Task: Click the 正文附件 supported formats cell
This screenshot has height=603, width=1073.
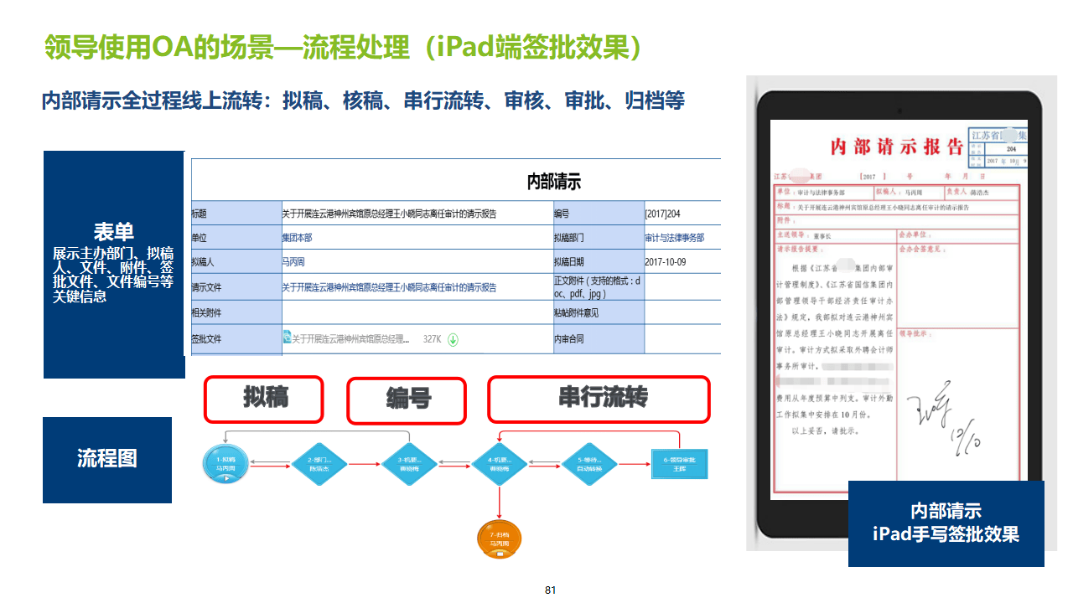Action: pyautogui.click(x=599, y=287)
